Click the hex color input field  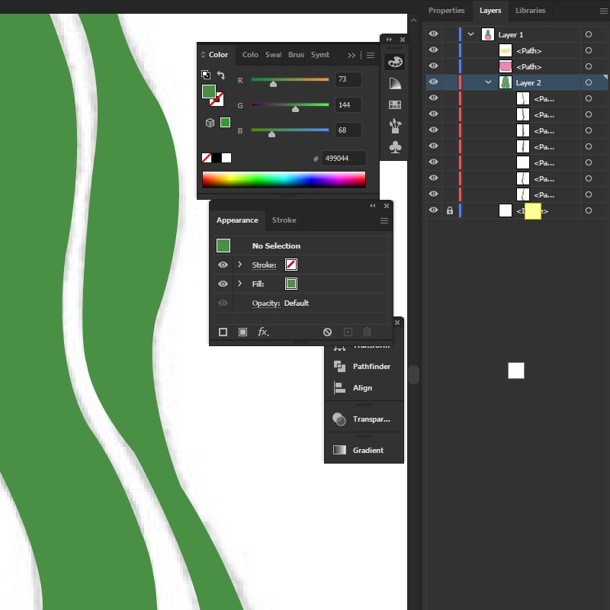pyautogui.click(x=344, y=159)
